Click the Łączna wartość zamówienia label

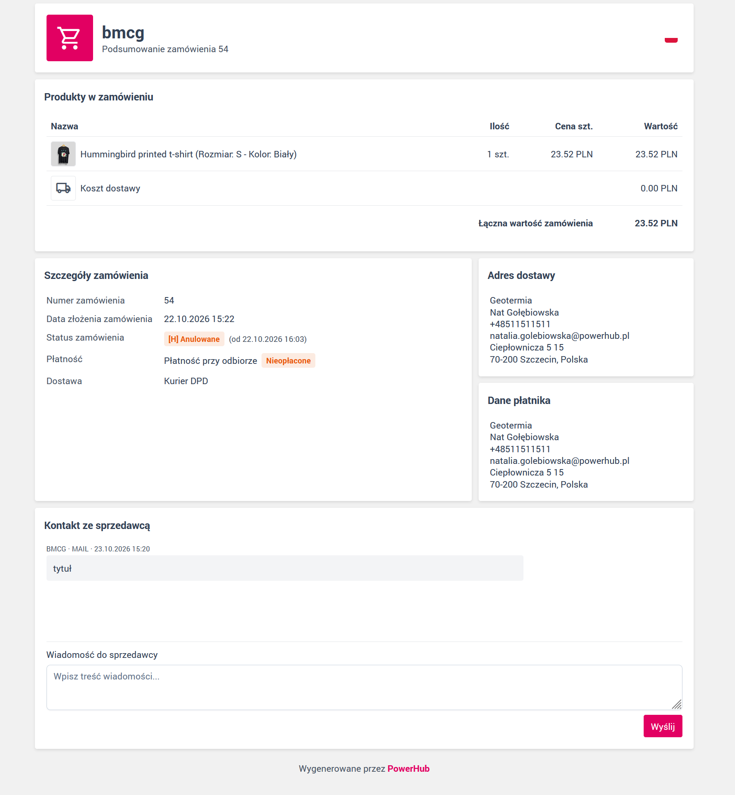(x=536, y=223)
